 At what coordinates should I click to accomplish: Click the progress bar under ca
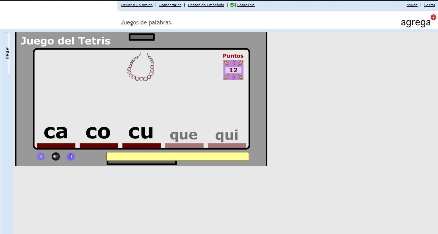click(56, 145)
